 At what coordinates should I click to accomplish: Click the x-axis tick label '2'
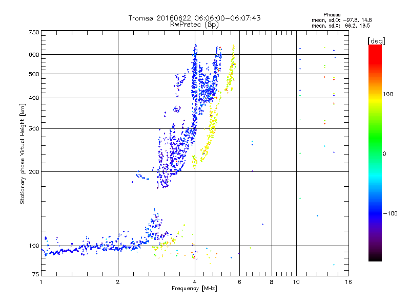(x=118, y=282)
